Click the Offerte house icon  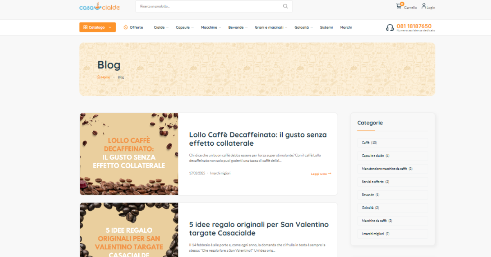pyautogui.click(x=126, y=27)
